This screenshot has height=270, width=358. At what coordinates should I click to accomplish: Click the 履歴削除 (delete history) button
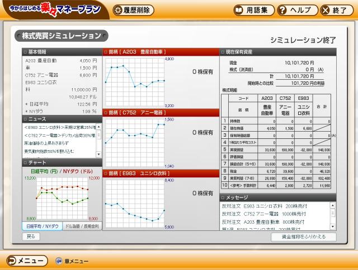click(134, 10)
